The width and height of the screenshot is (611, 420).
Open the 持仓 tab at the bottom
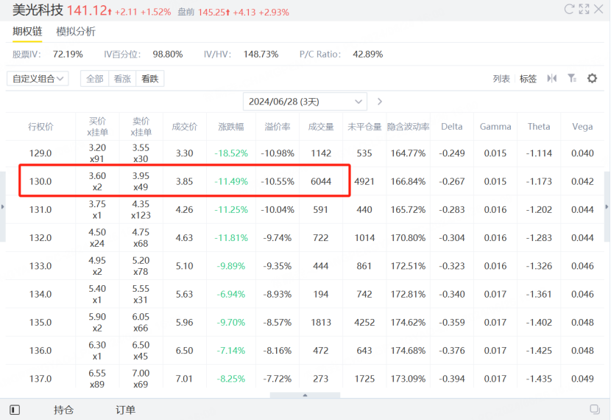[x=63, y=410]
